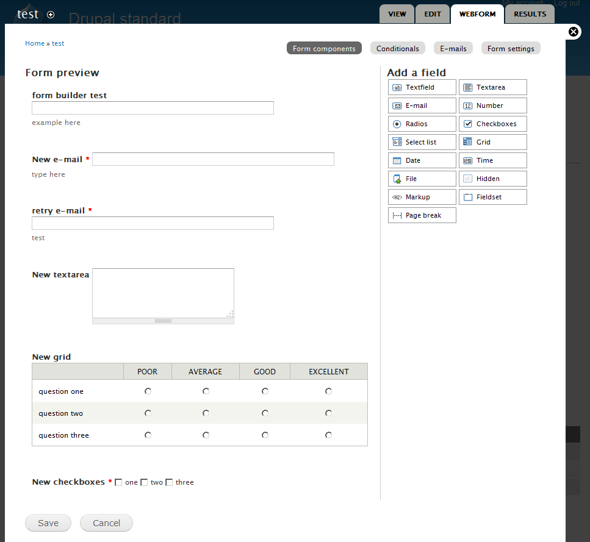The height and width of the screenshot is (542, 590).
Task: Go to the E-mails sub-tab
Action: pyautogui.click(x=453, y=48)
